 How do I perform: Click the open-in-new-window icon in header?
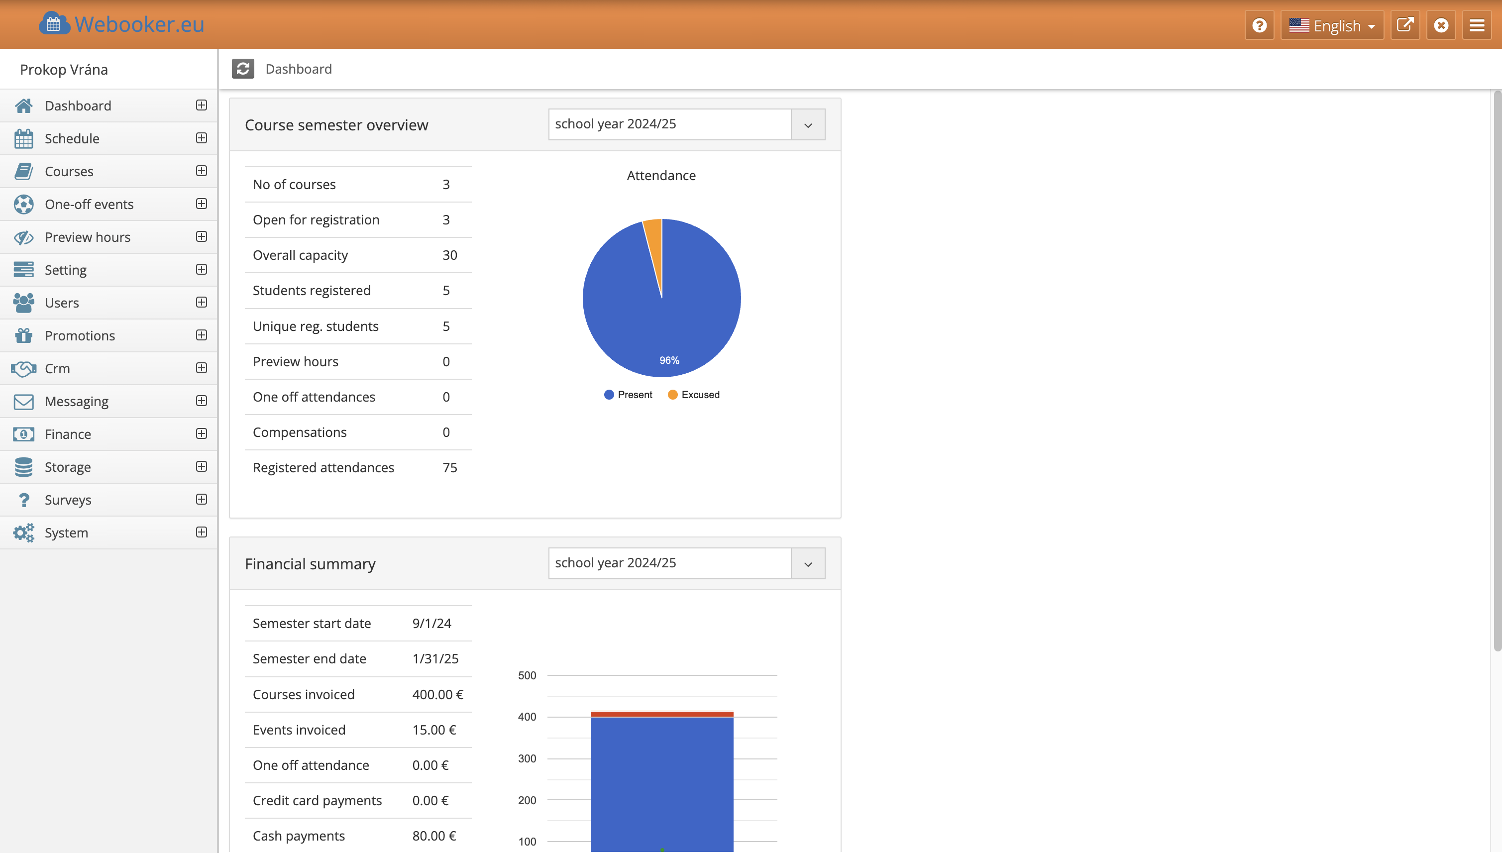click(x=1405, y=25)
